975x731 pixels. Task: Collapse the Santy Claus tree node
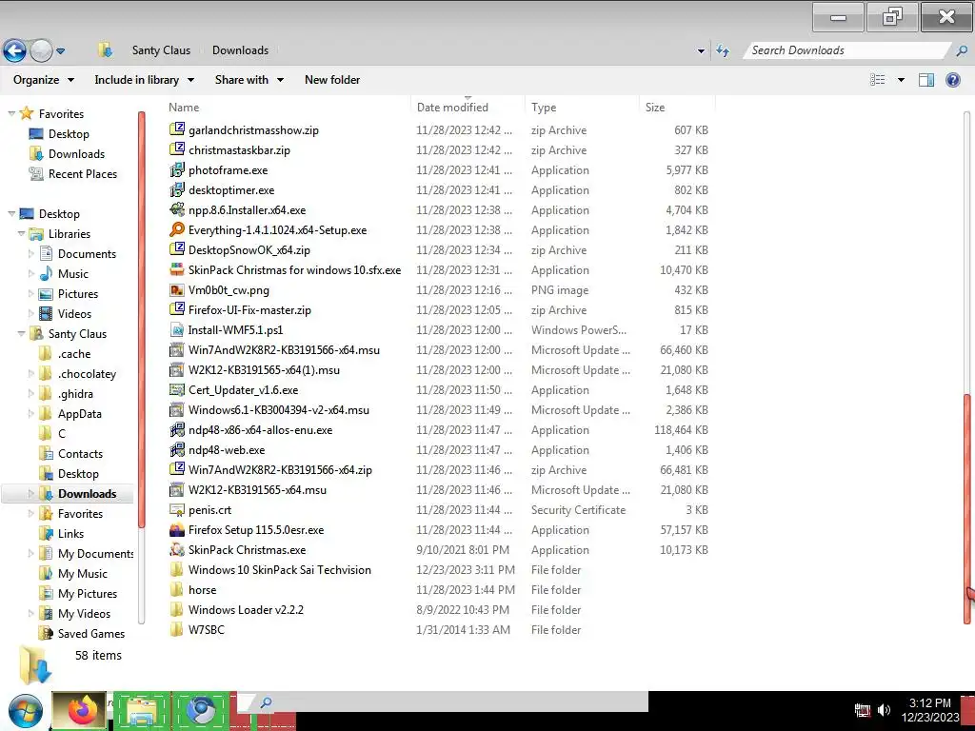pos(21,333)
